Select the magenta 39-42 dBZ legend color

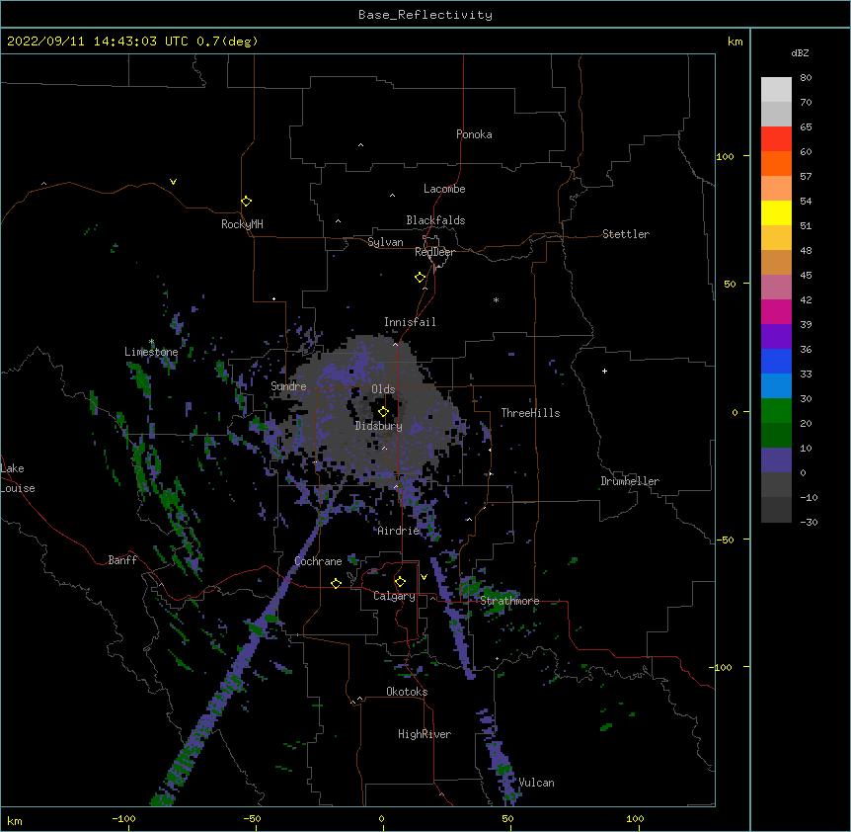pos(776,311)
